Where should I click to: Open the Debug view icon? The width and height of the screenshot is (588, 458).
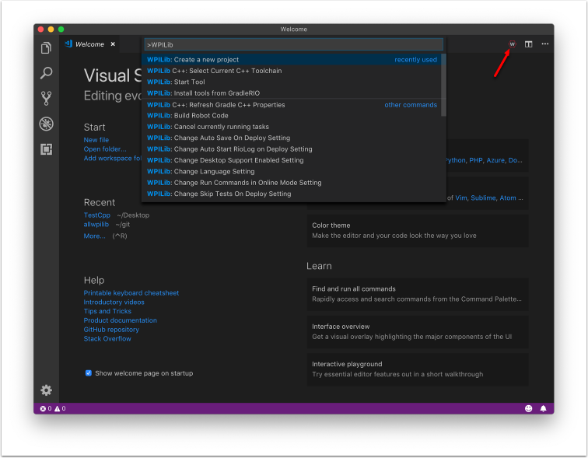[x=46, y=124]
